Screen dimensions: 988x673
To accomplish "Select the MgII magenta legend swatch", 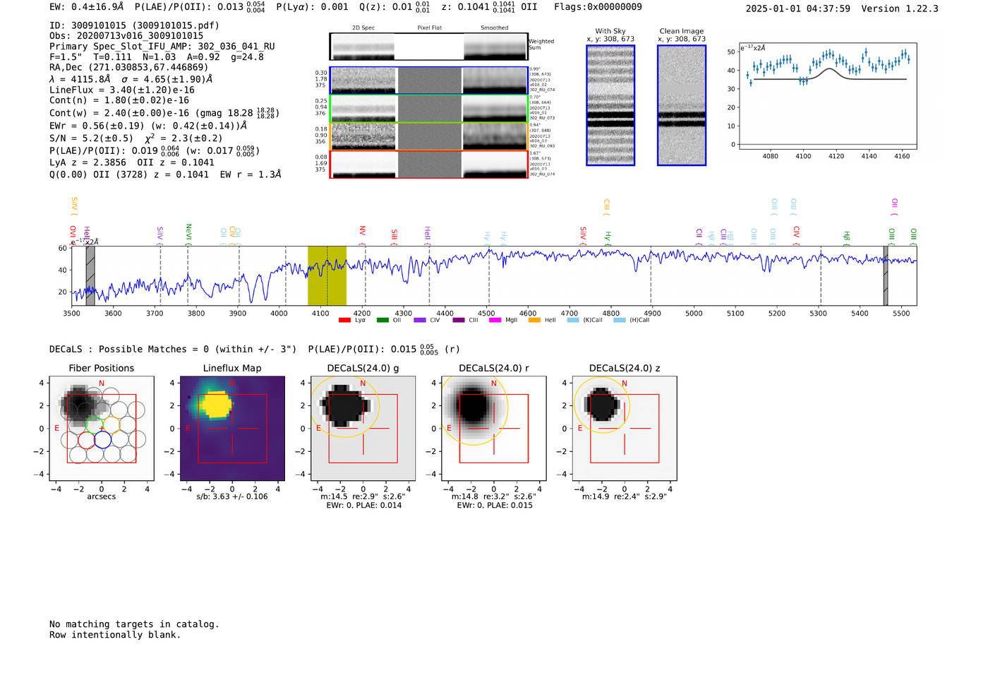I will pos(495,320).
